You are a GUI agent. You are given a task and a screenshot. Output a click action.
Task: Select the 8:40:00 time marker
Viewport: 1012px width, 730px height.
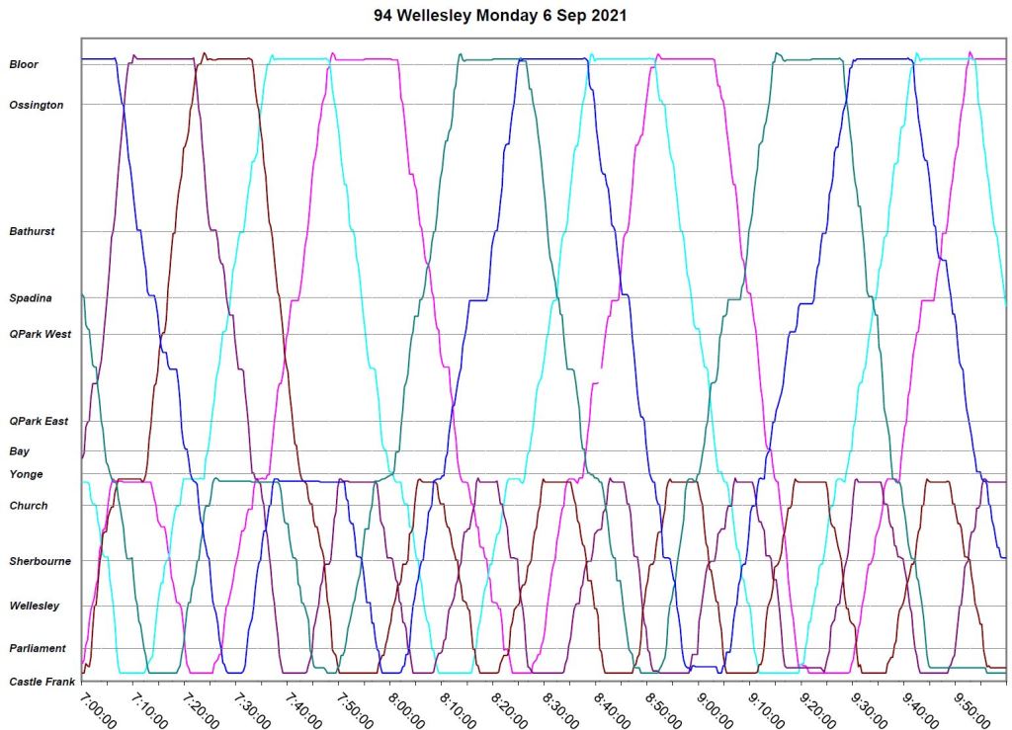pyautogui.click(x=611, y=709)
